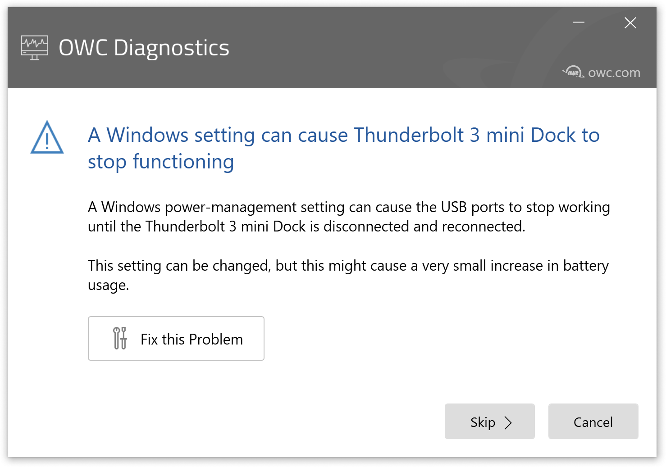666x467 pixels.
Task: Select the paragraph line mentioning USB ports
Action: click(348, 207)
